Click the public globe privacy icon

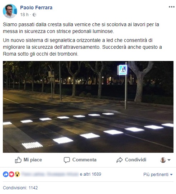34,15
